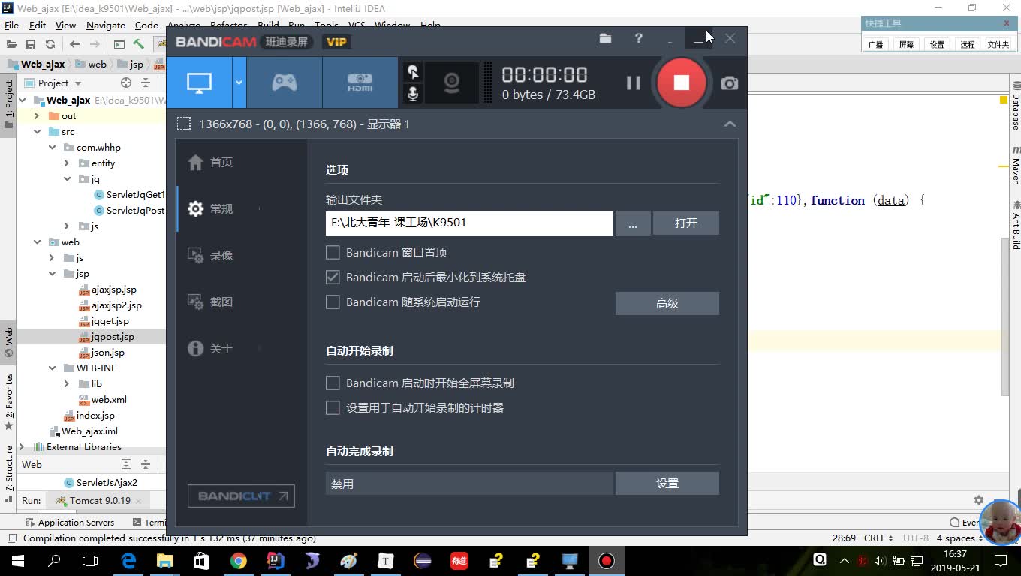Expand the entity package node
This screenshot has width=1021, height=576.
[x=67, y=163]
